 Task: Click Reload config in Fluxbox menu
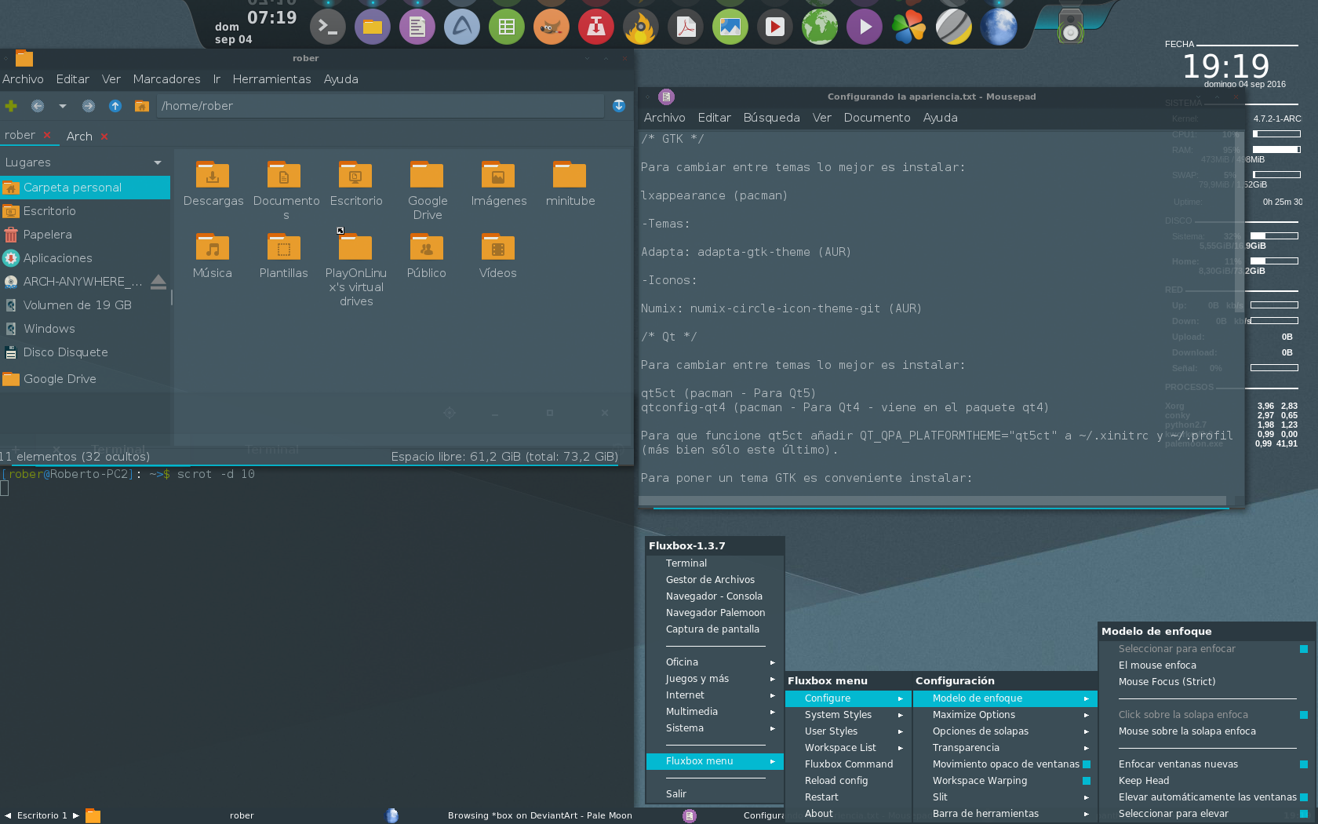point(836,781)
